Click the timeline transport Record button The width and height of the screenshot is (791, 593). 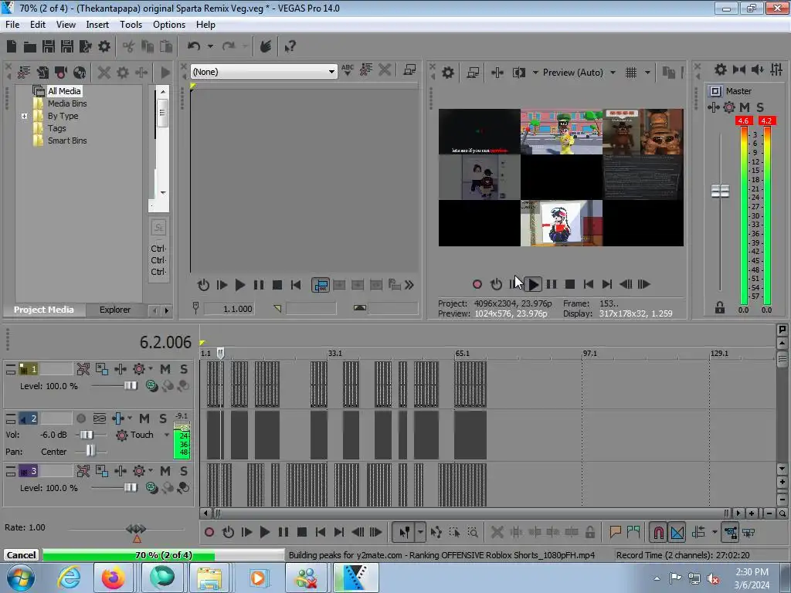[x=209, y=532]
